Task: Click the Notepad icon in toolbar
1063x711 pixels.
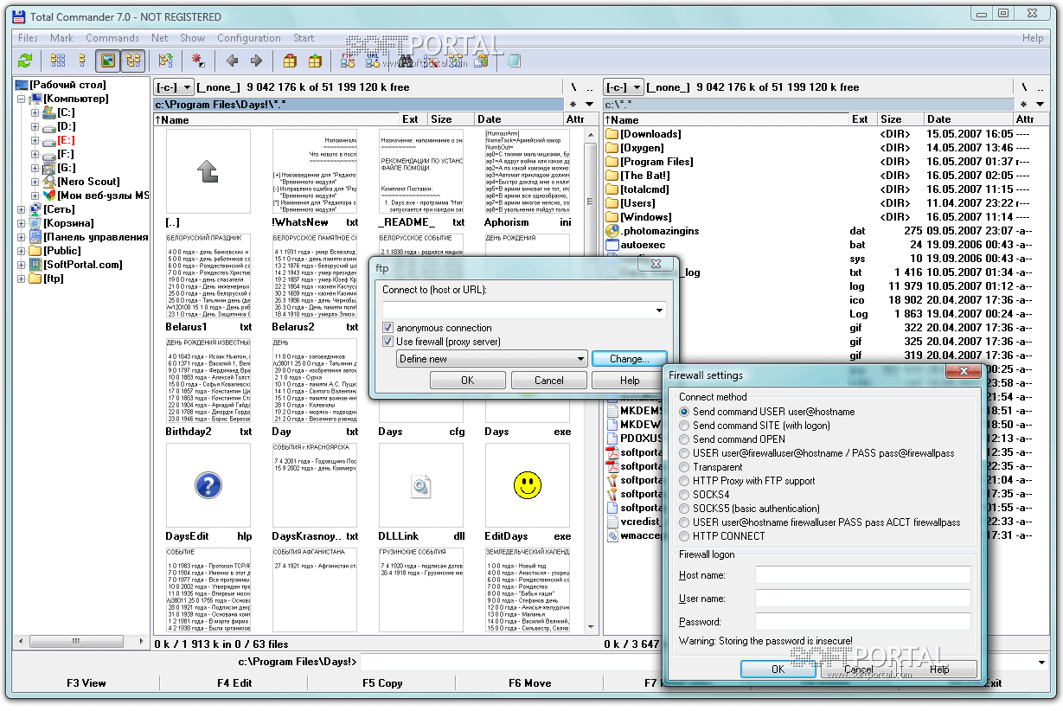Action: 515,61
